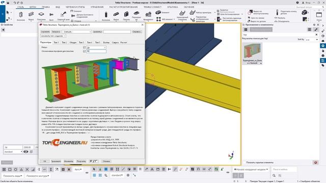Screen dimensions: 326x183
Task: Click the snap to endpoints switch
Action: pyautogui.click(x=10, y=169)
